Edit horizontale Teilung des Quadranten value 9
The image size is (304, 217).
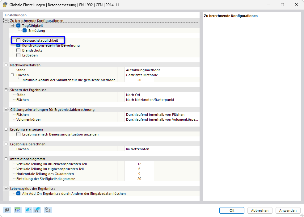point(139,174)
